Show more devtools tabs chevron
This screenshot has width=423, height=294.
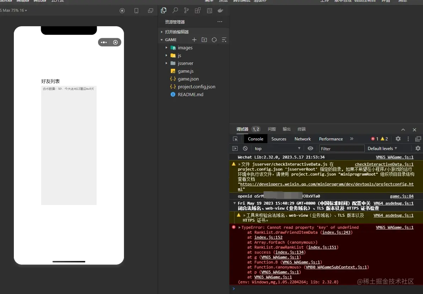352,139
